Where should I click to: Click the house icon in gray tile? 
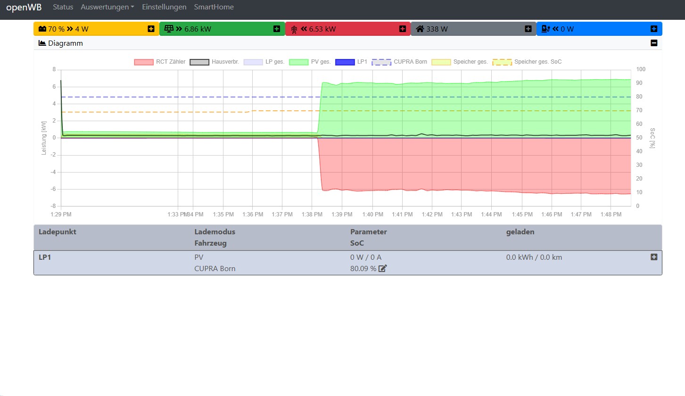point(420,29)
